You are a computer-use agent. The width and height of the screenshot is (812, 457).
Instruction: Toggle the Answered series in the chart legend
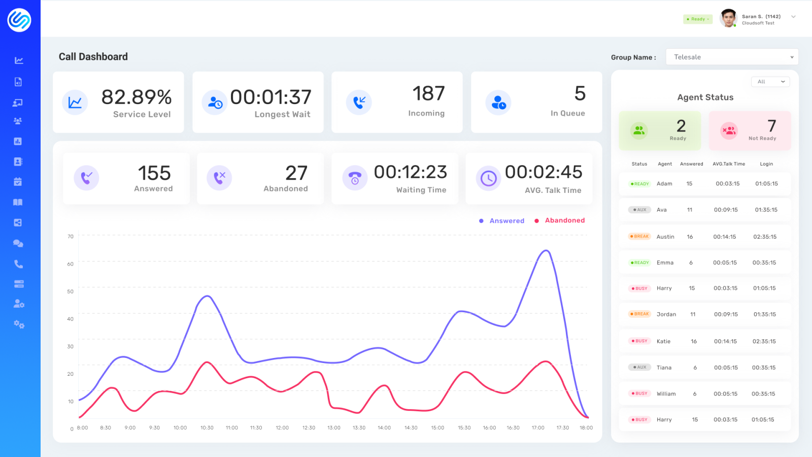coord(502,220)
